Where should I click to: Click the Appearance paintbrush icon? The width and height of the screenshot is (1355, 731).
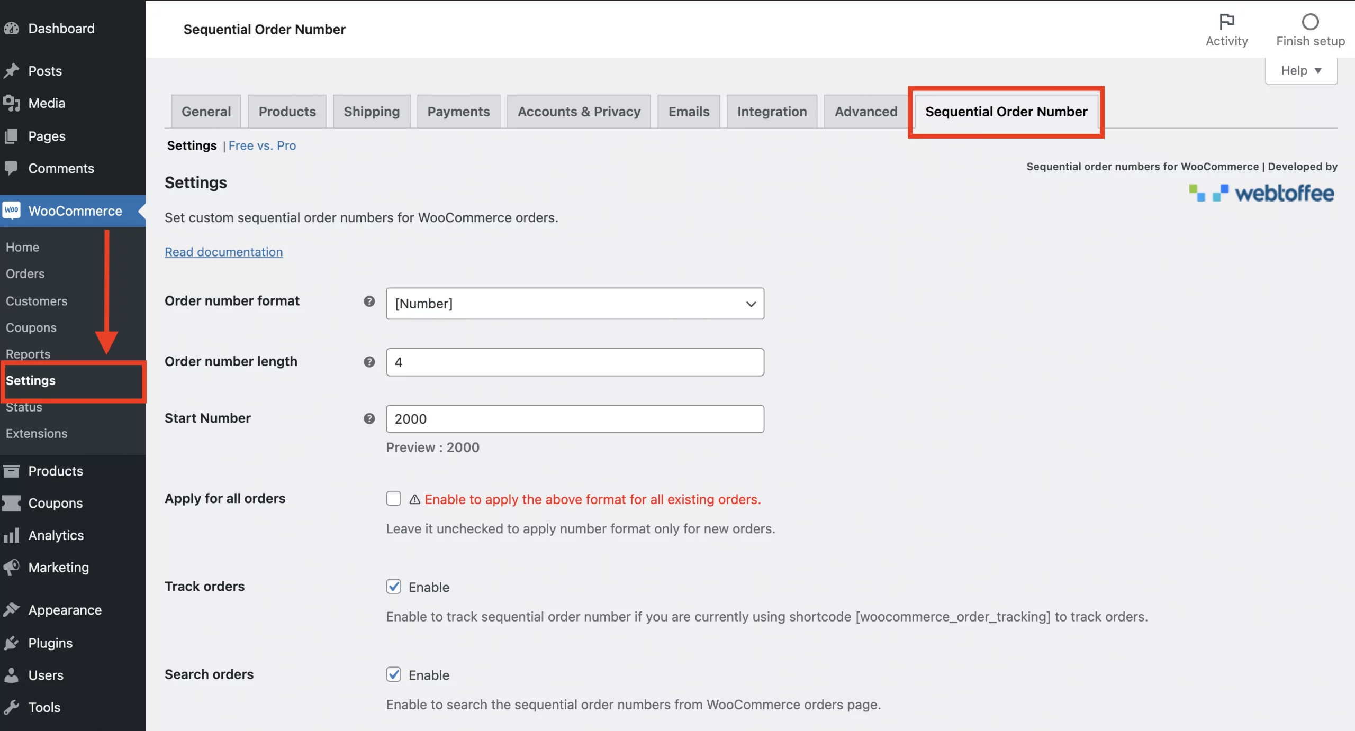point(11,610)
